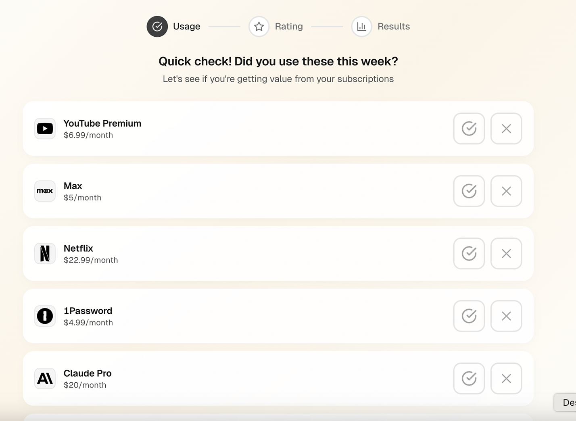Mark YouTube Premium as used this week
The width and height of the screenshot is (576, 421).
tap(469, 129)
